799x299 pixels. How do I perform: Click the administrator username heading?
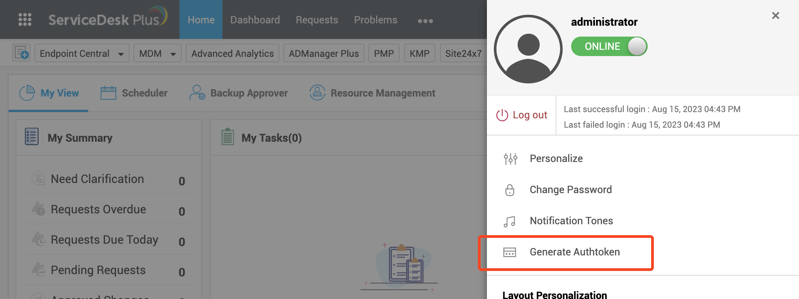pos(604,22)
